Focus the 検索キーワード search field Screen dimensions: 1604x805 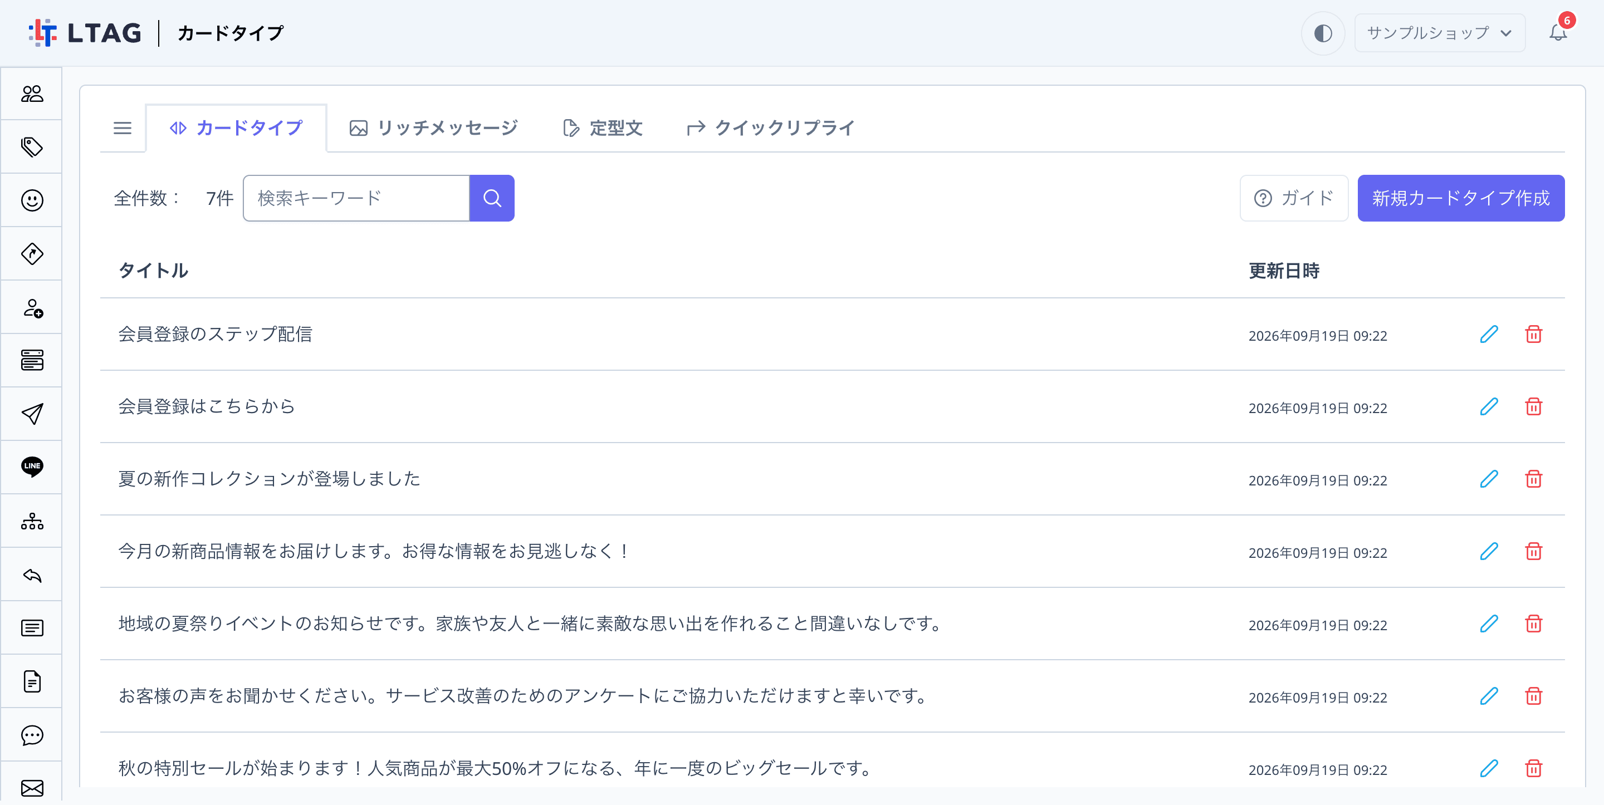pyautogui.click(x=356, y=198)
